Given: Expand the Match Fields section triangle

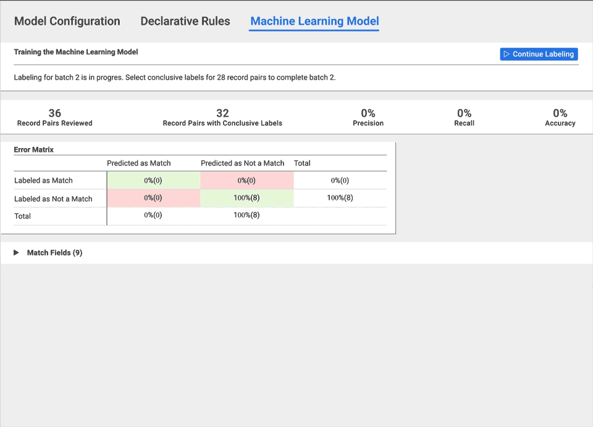Looking at the screenshot, I should [16, 253].
